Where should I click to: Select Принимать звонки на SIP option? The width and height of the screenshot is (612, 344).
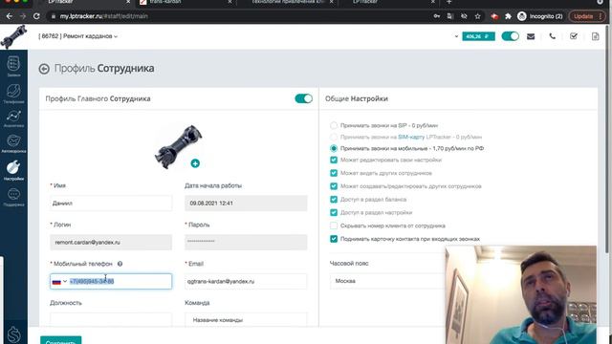[x=334, y=125]
